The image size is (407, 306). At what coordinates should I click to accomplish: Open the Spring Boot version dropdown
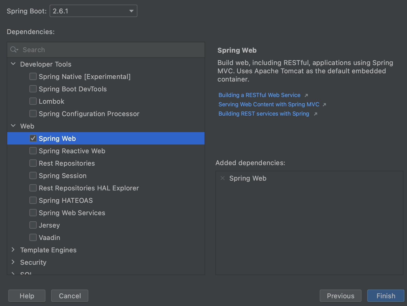(93, 11)
